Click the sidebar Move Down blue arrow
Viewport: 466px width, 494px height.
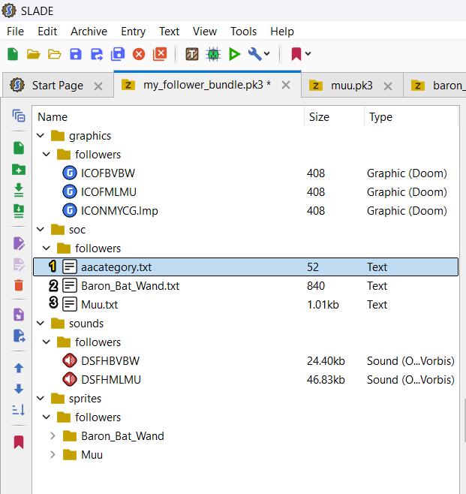click(x=19, y=389)
